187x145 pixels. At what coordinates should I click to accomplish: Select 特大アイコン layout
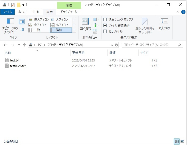coord(39,19)
